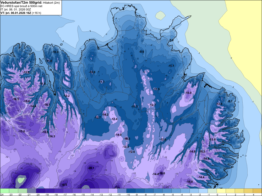Click the -8.1 temperature value
This screenshot has height=196, width=262.
click(230, 101)
